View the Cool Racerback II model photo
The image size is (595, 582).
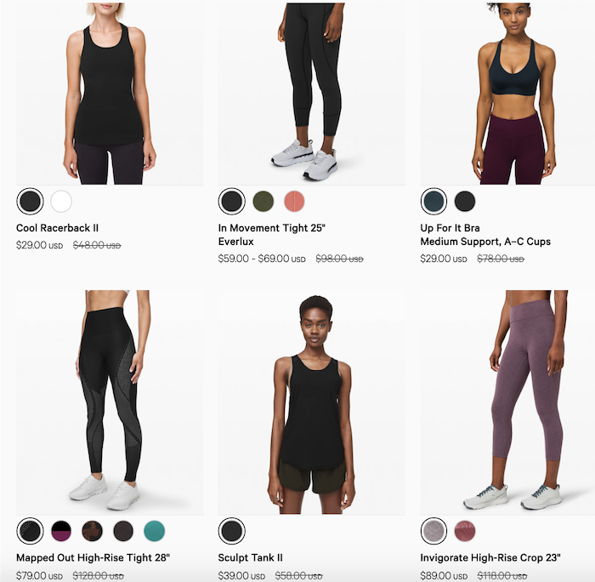tap(110, 94)
